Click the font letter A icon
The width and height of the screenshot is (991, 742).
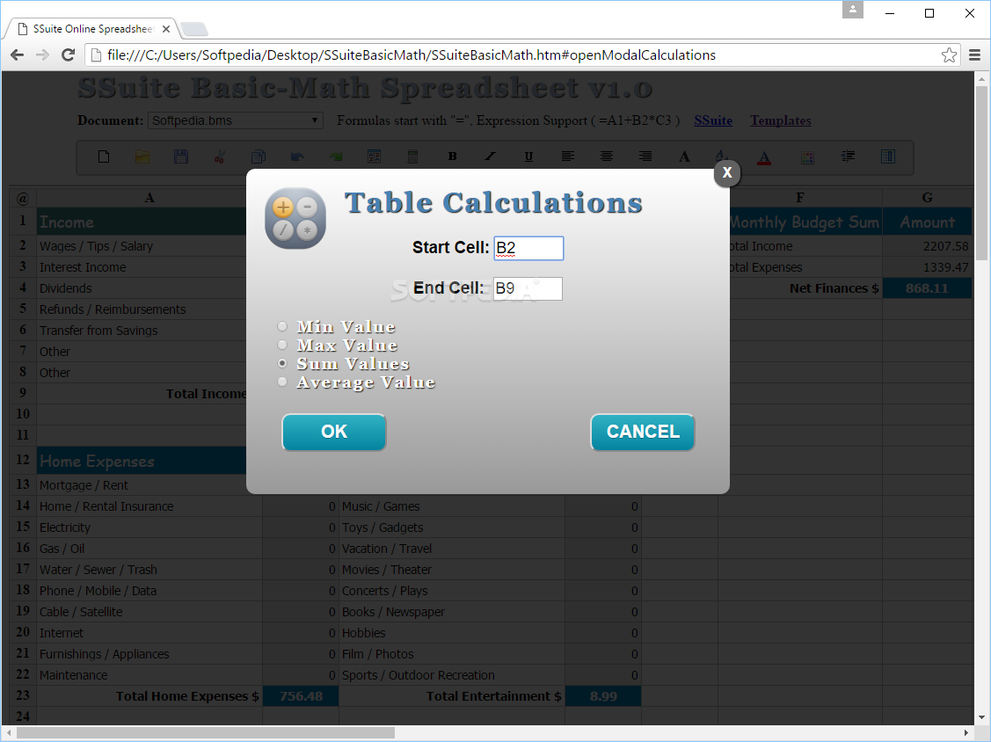684,156
